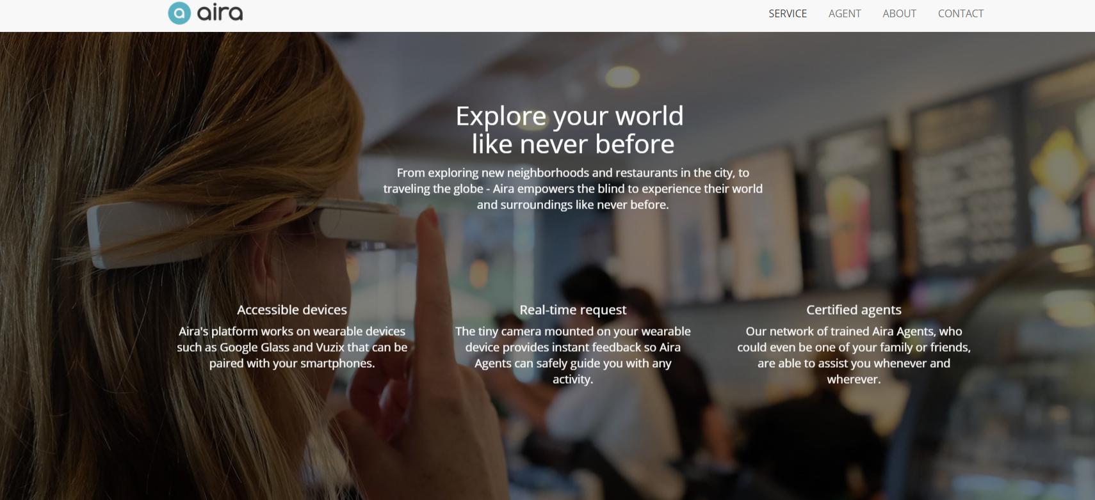Click the Certified agents heading
This screenshot has width=1095, height=500.
click(854, 310)
